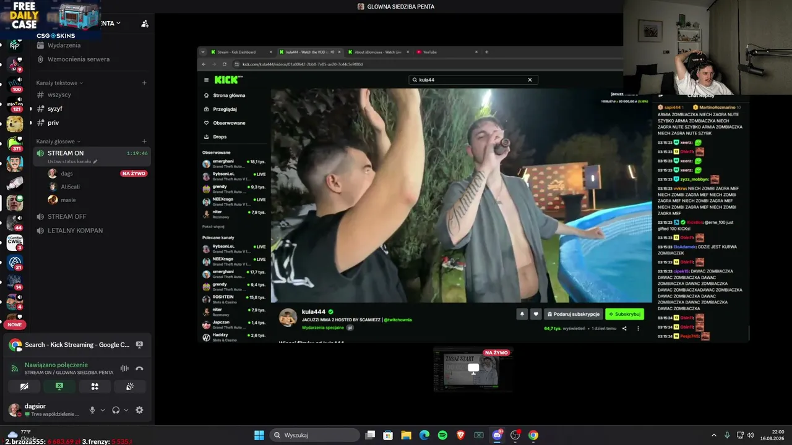Screen dimensions: 792x445
Task: Toggle the Discord camera button
Action: (24, 386)
